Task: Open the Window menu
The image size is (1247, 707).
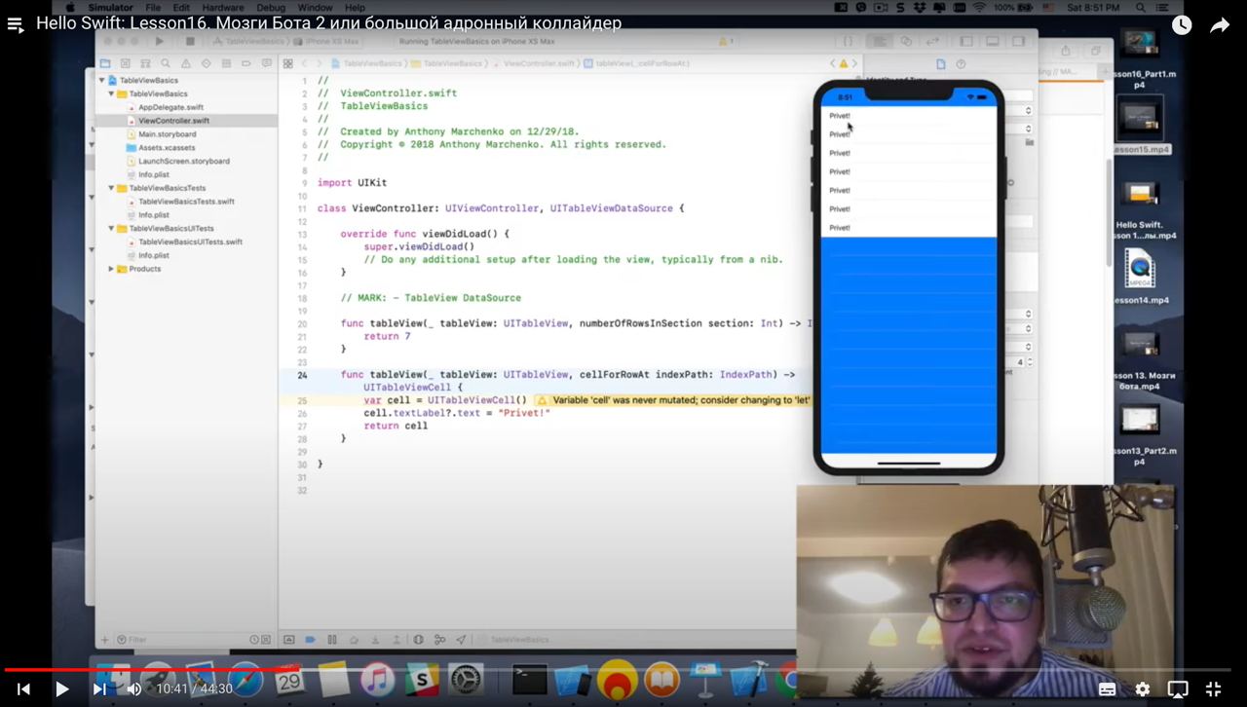Action: 315,8
